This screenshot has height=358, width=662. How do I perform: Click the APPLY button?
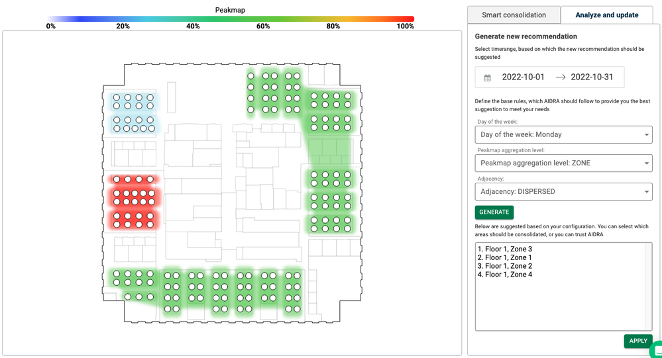pos(637,341)
